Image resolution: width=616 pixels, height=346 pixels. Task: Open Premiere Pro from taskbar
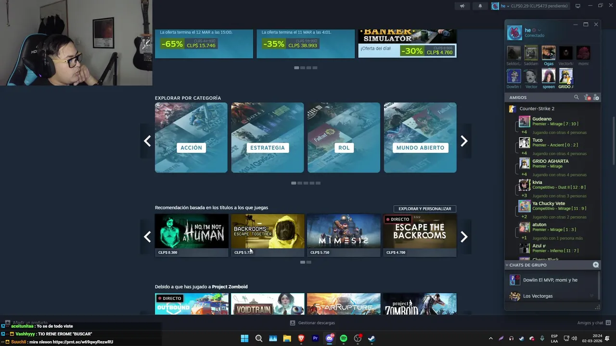click(315, 338)
